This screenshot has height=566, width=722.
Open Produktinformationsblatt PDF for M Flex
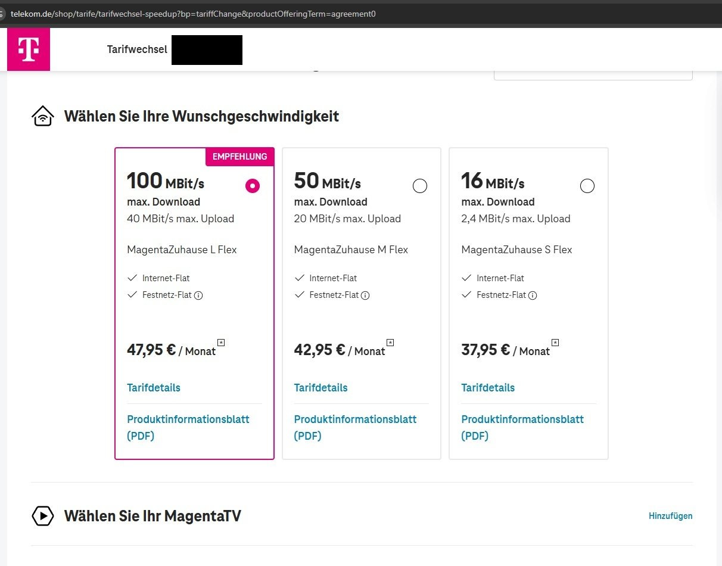tap(356, 427)
